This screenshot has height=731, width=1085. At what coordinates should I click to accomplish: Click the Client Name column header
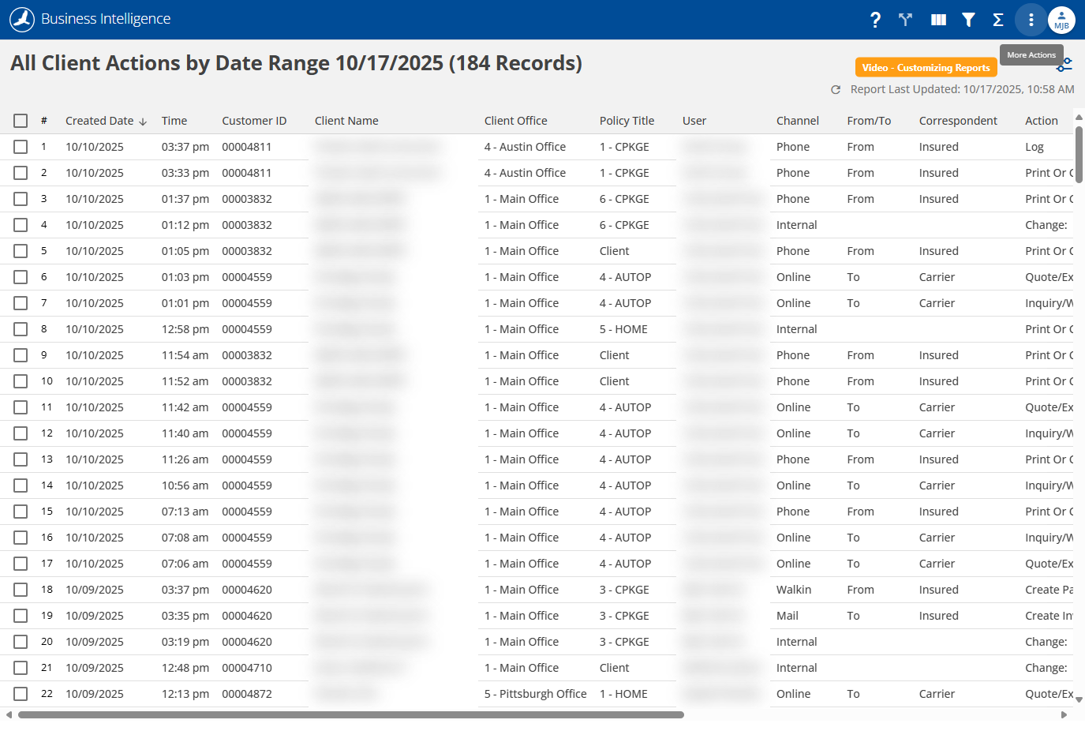(x=346, y=121)
